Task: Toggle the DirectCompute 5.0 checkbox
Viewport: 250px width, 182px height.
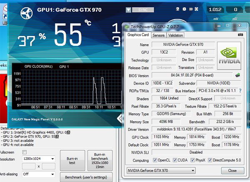Action: [210, 160]
